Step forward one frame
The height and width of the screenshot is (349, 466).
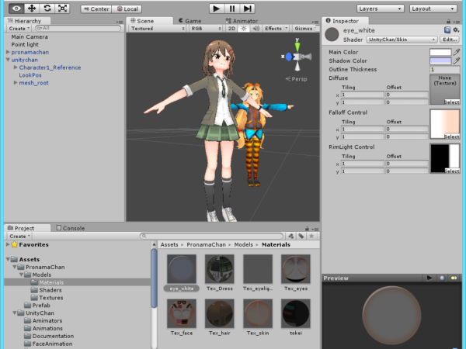pos(247,9)
